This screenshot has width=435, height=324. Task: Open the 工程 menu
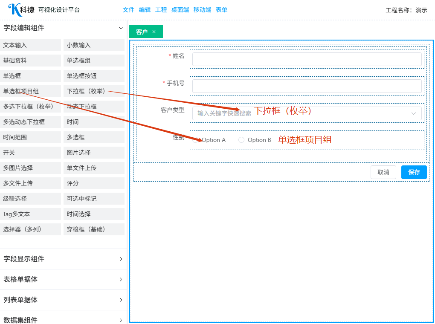point(161,10)
